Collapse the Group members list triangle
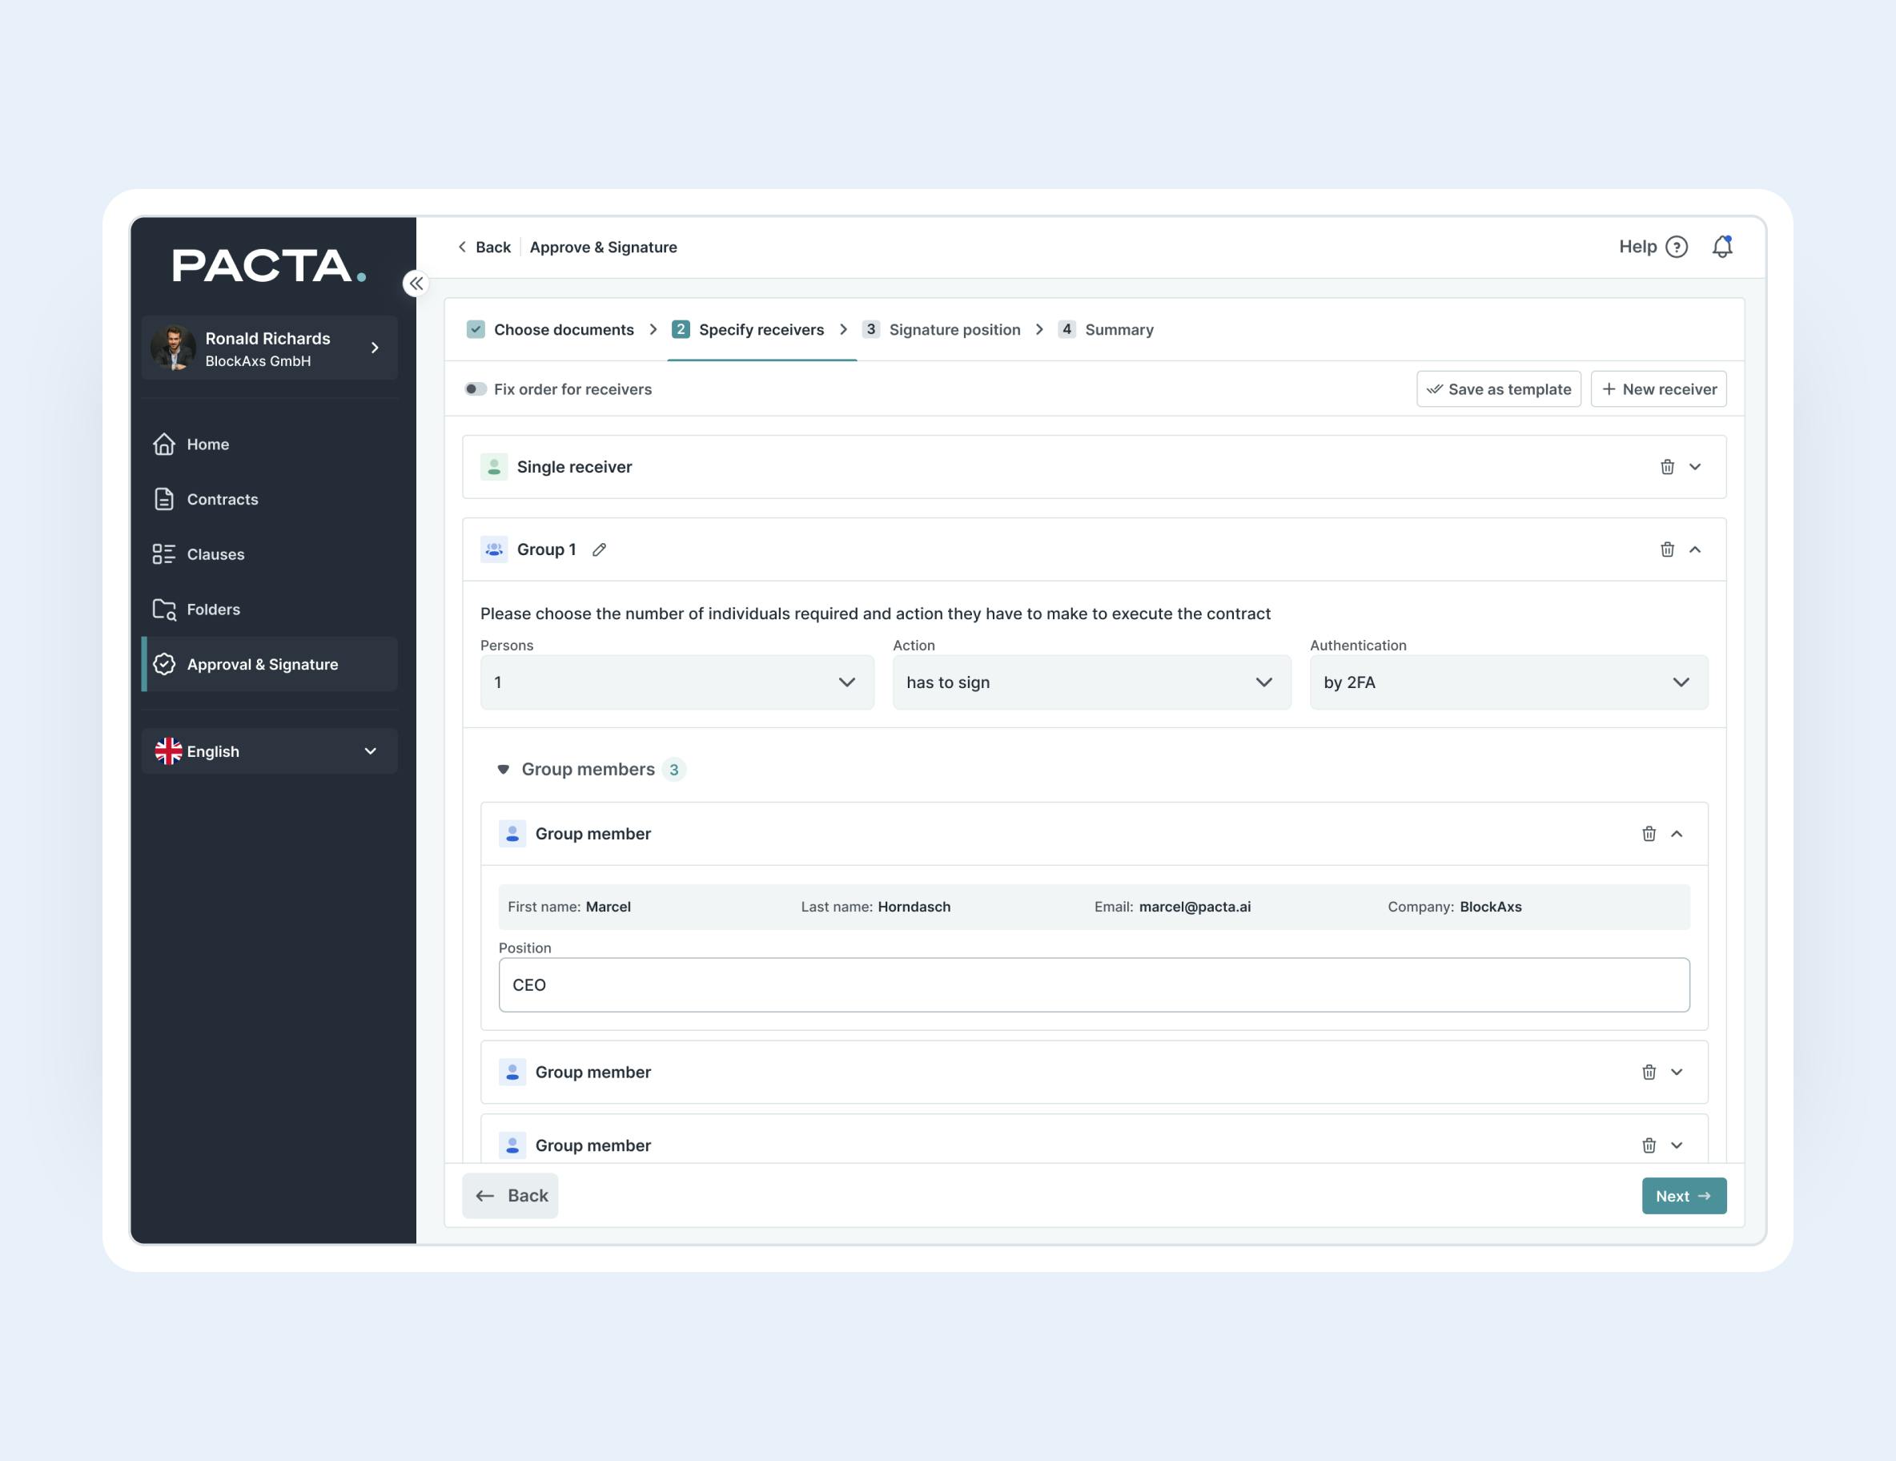The image size is (1896, 1461). [503, 769]
